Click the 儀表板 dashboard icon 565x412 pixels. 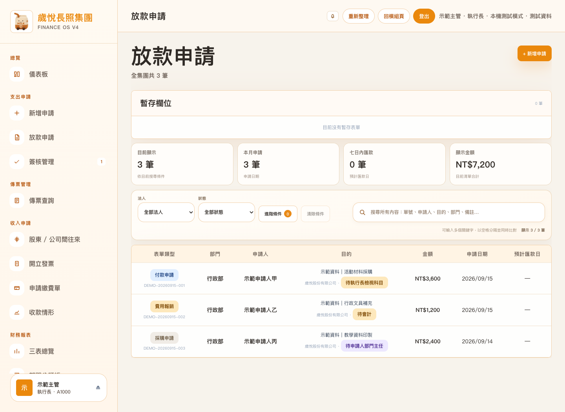click(x=17, y=74)
